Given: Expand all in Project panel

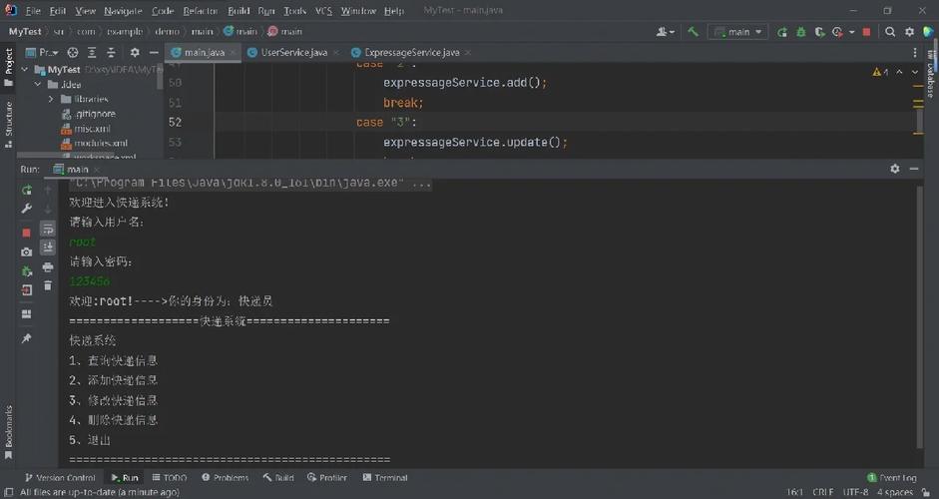Looking at the screenshot, I should point(92,53).
